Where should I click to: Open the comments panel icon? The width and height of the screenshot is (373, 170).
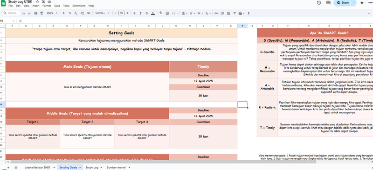pos(328,3)
